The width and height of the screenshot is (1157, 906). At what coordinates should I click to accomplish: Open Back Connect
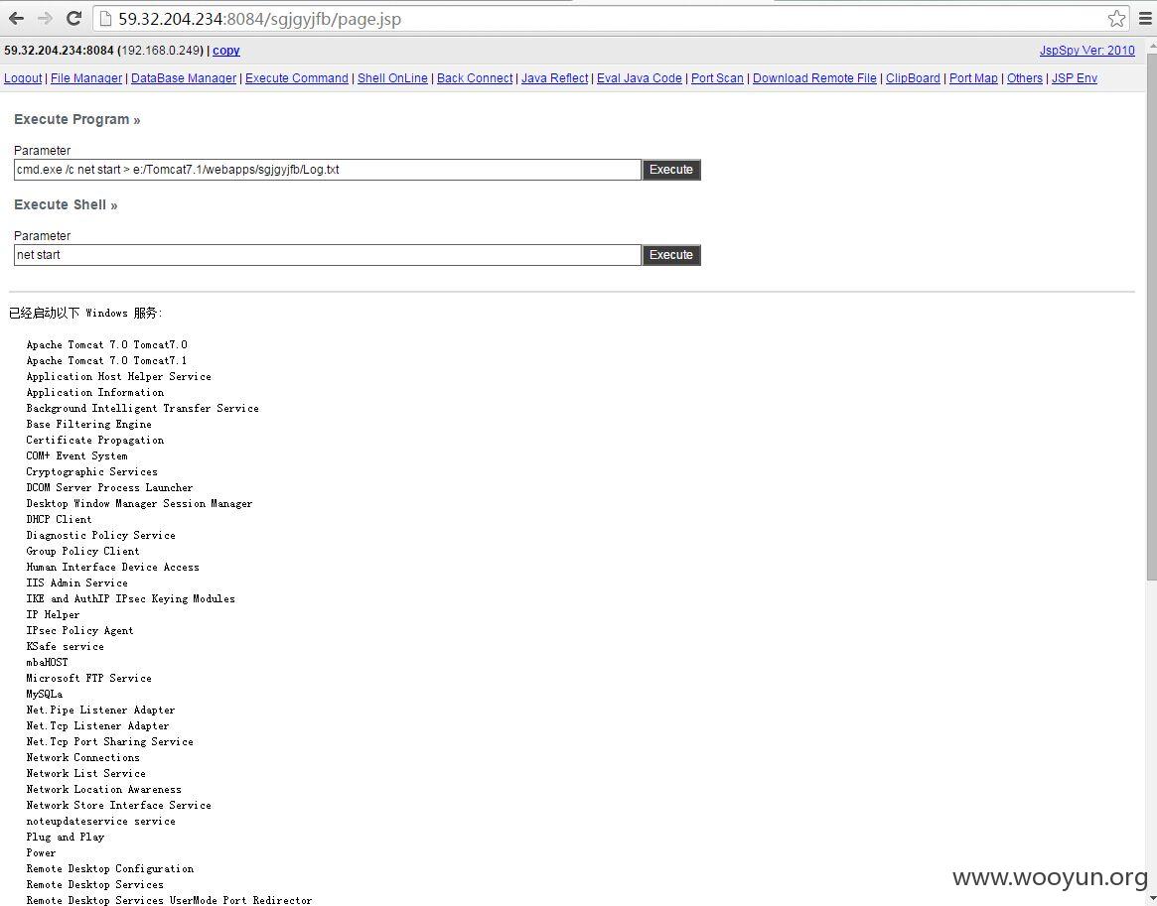(475, 78)
